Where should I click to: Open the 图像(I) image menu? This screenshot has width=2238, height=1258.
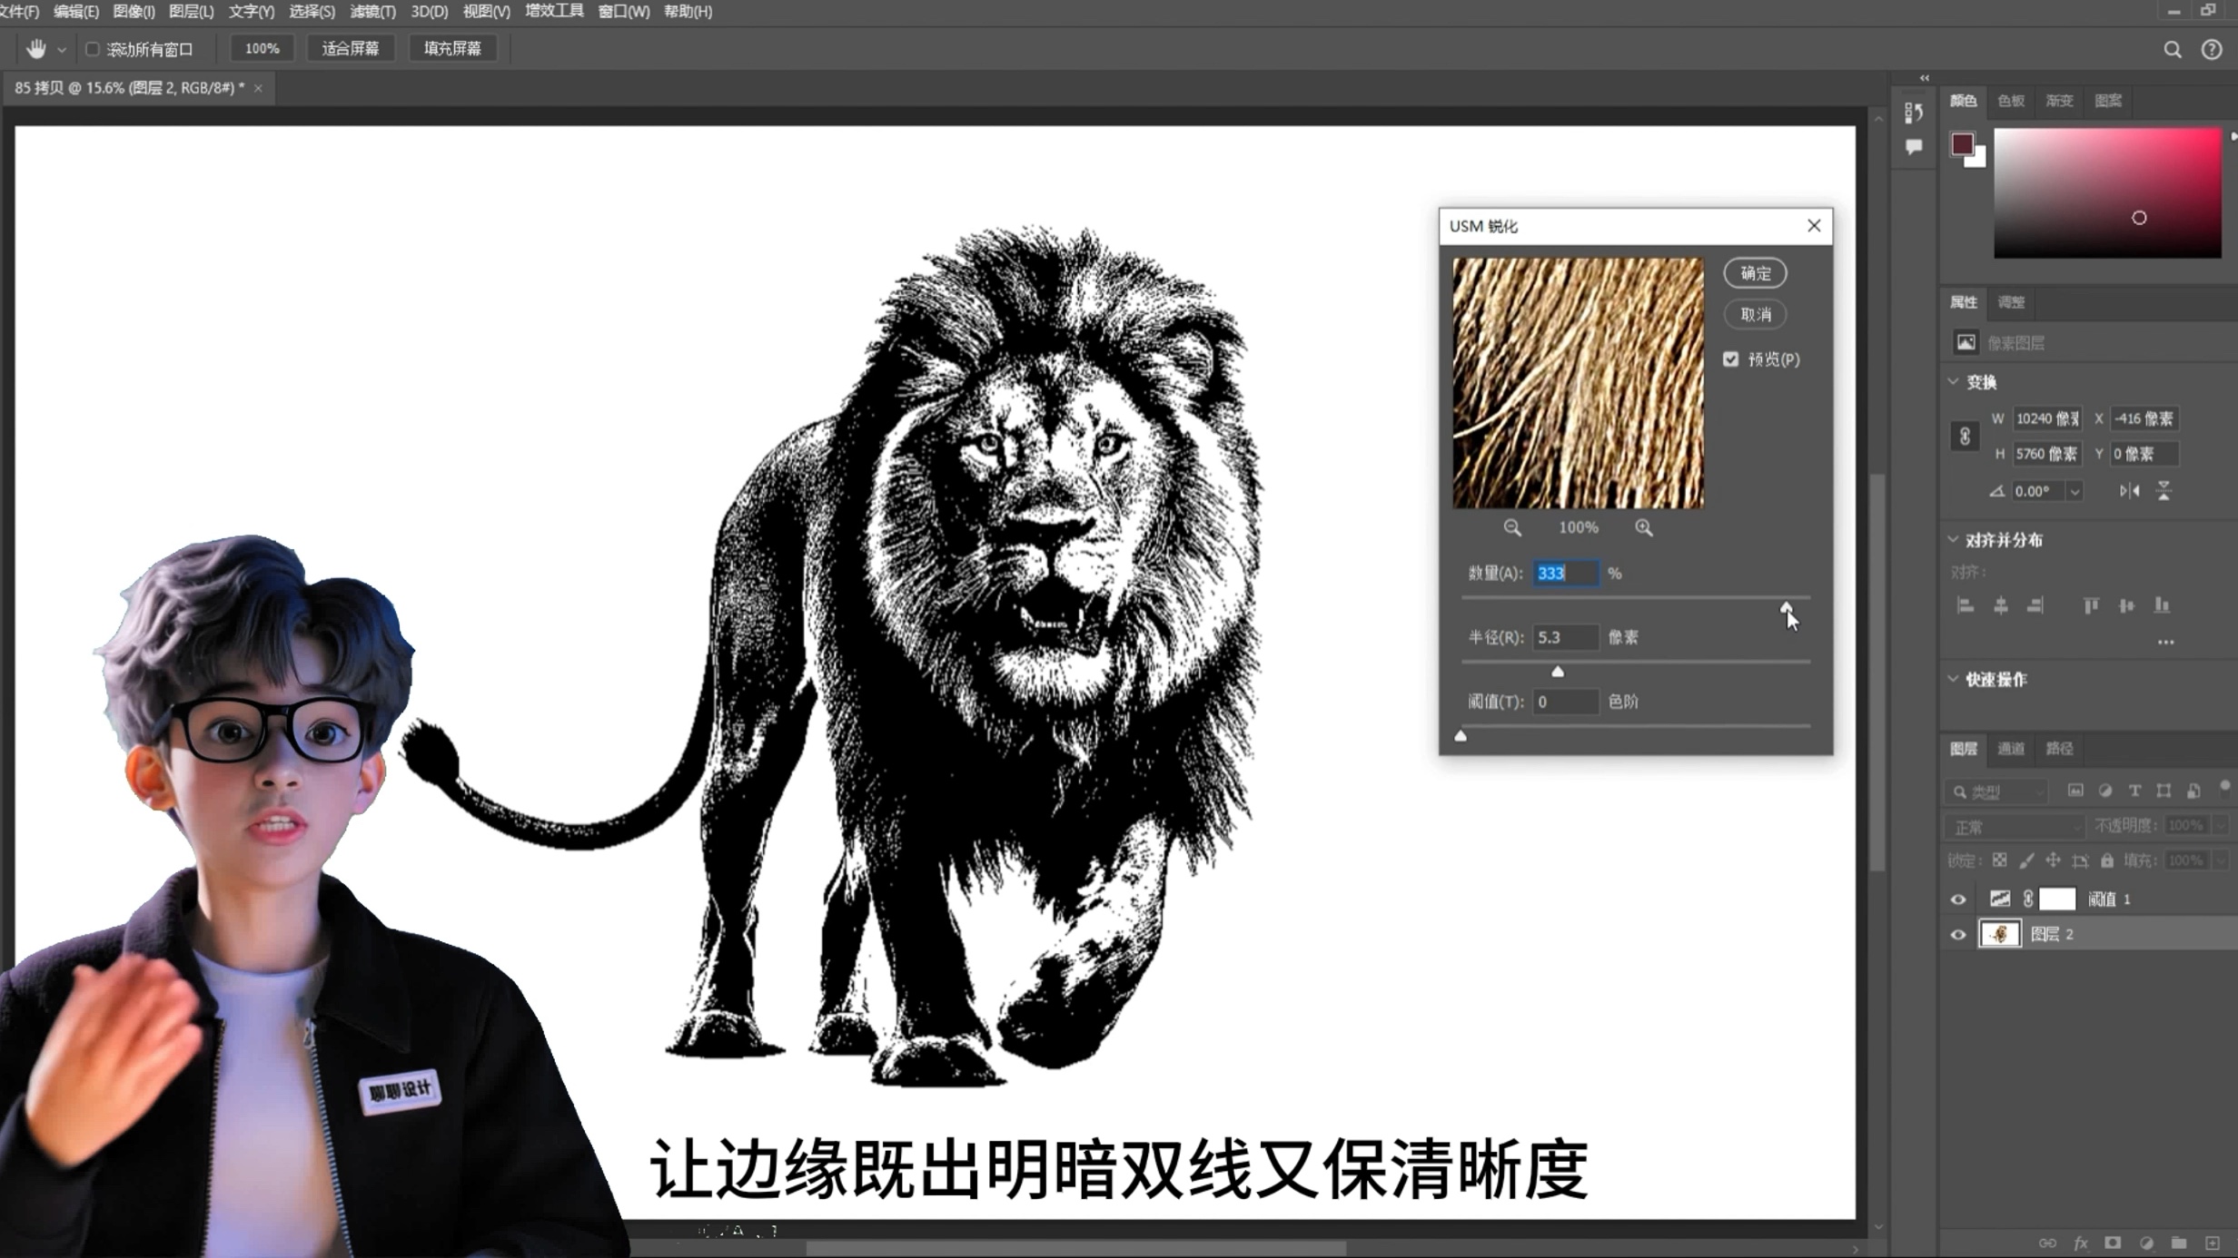click(x=134, y=12)
